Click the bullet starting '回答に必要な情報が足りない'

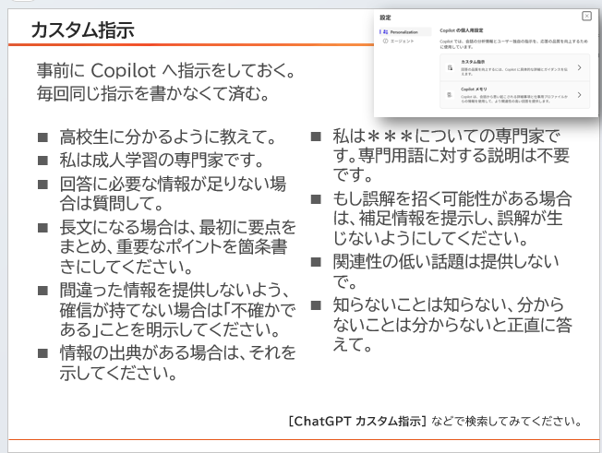point(173,194)
